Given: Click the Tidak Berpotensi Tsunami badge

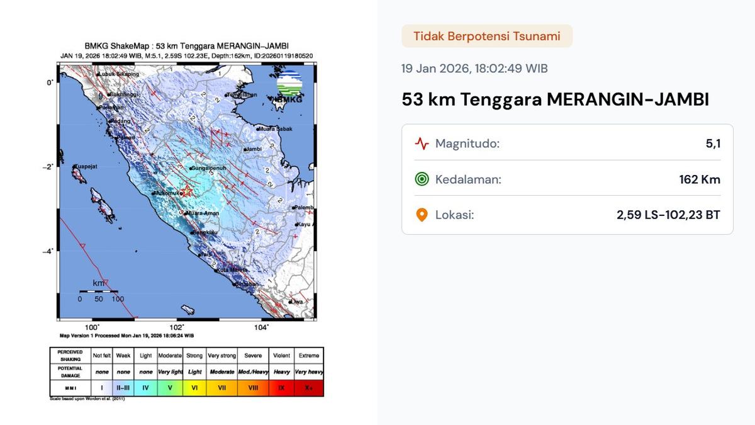Looking at the screenshot, I should (x=486, y=36).
